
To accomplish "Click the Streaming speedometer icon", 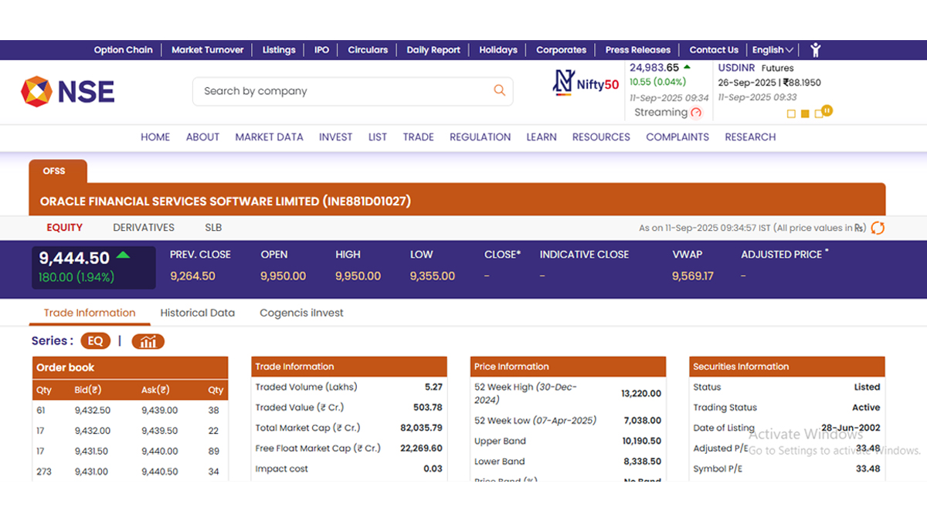I will pyautogui.click(x=696, y=113).
